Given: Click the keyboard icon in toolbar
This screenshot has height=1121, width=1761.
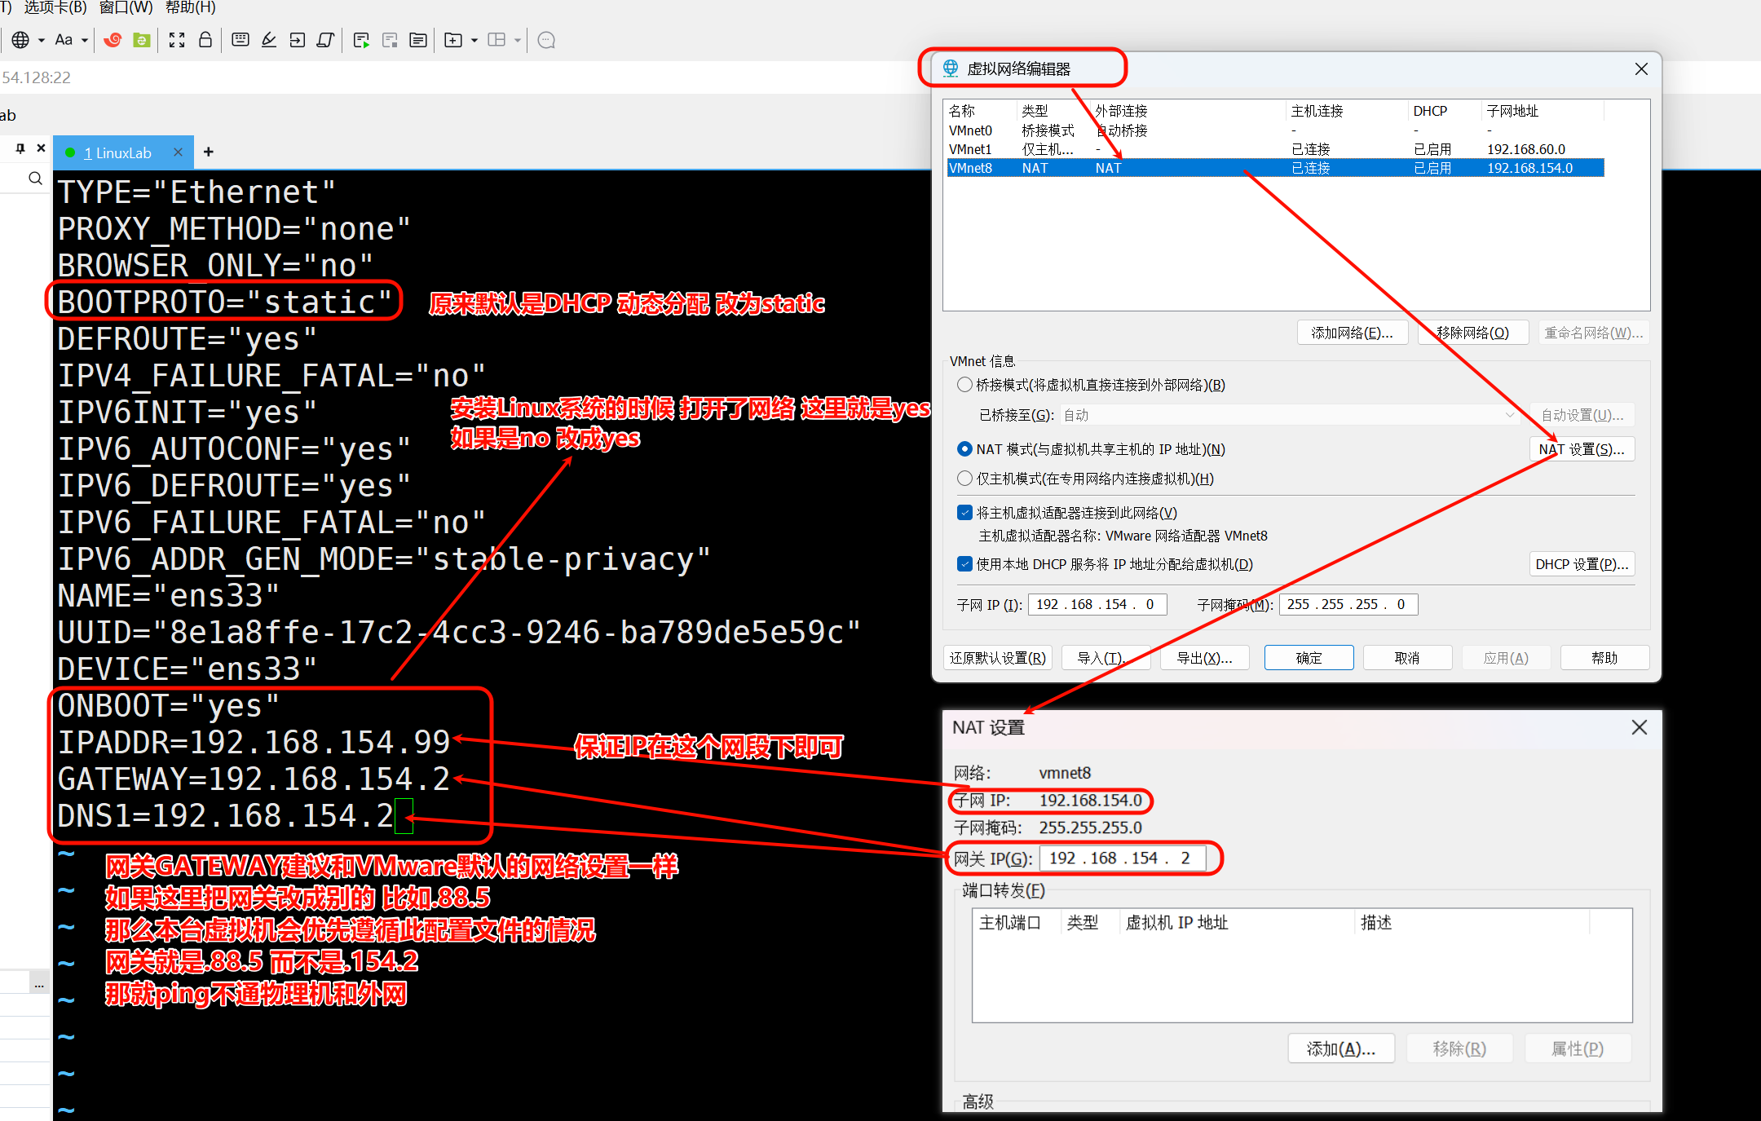Looking at the screenshot, I should pyautogui.click(x=241, y=40).
